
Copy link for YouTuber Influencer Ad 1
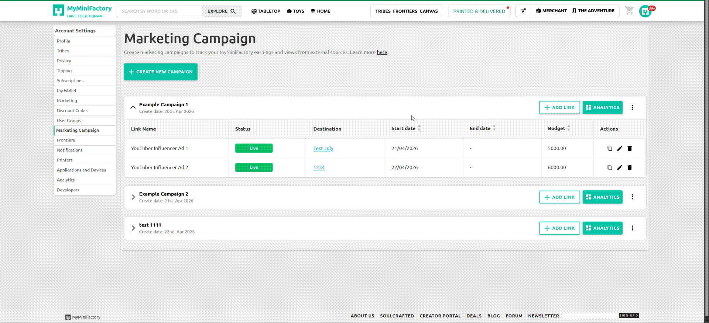tap(610, 148)
